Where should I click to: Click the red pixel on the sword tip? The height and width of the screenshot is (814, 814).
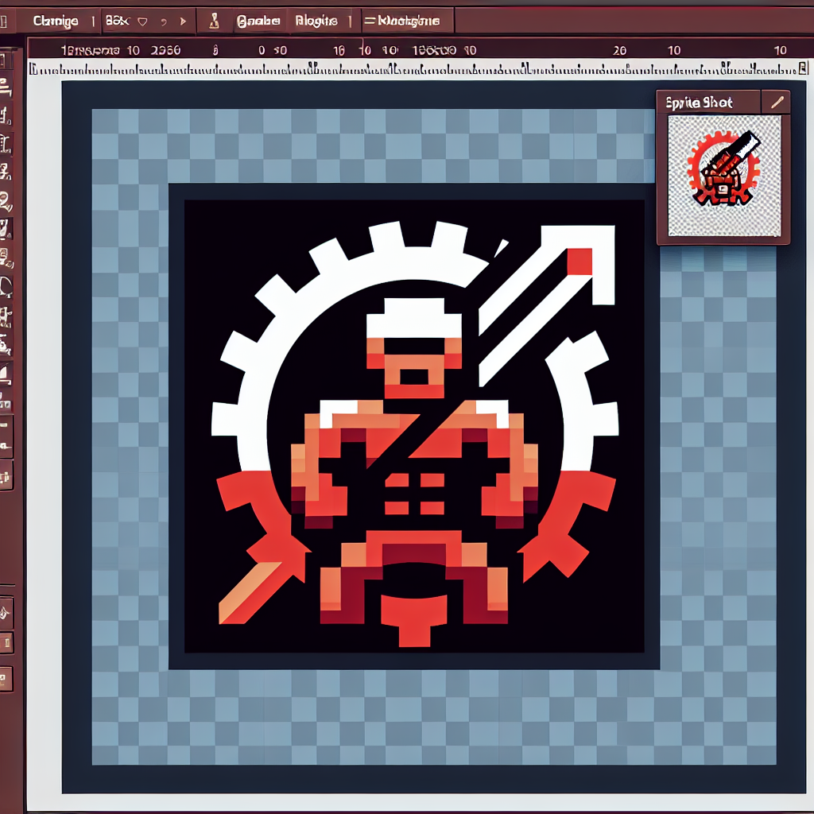pyautogui.click(x=579, y=262)
